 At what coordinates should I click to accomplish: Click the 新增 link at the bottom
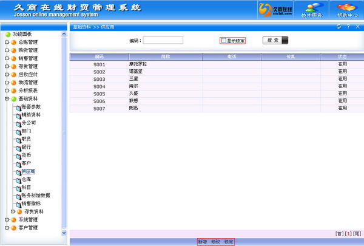203,242
